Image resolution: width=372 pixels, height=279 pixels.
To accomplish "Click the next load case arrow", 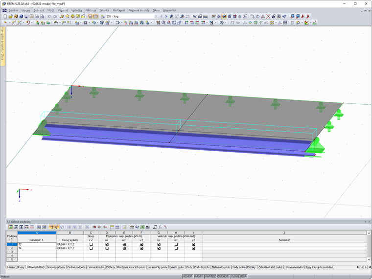I will click(166, 16).
